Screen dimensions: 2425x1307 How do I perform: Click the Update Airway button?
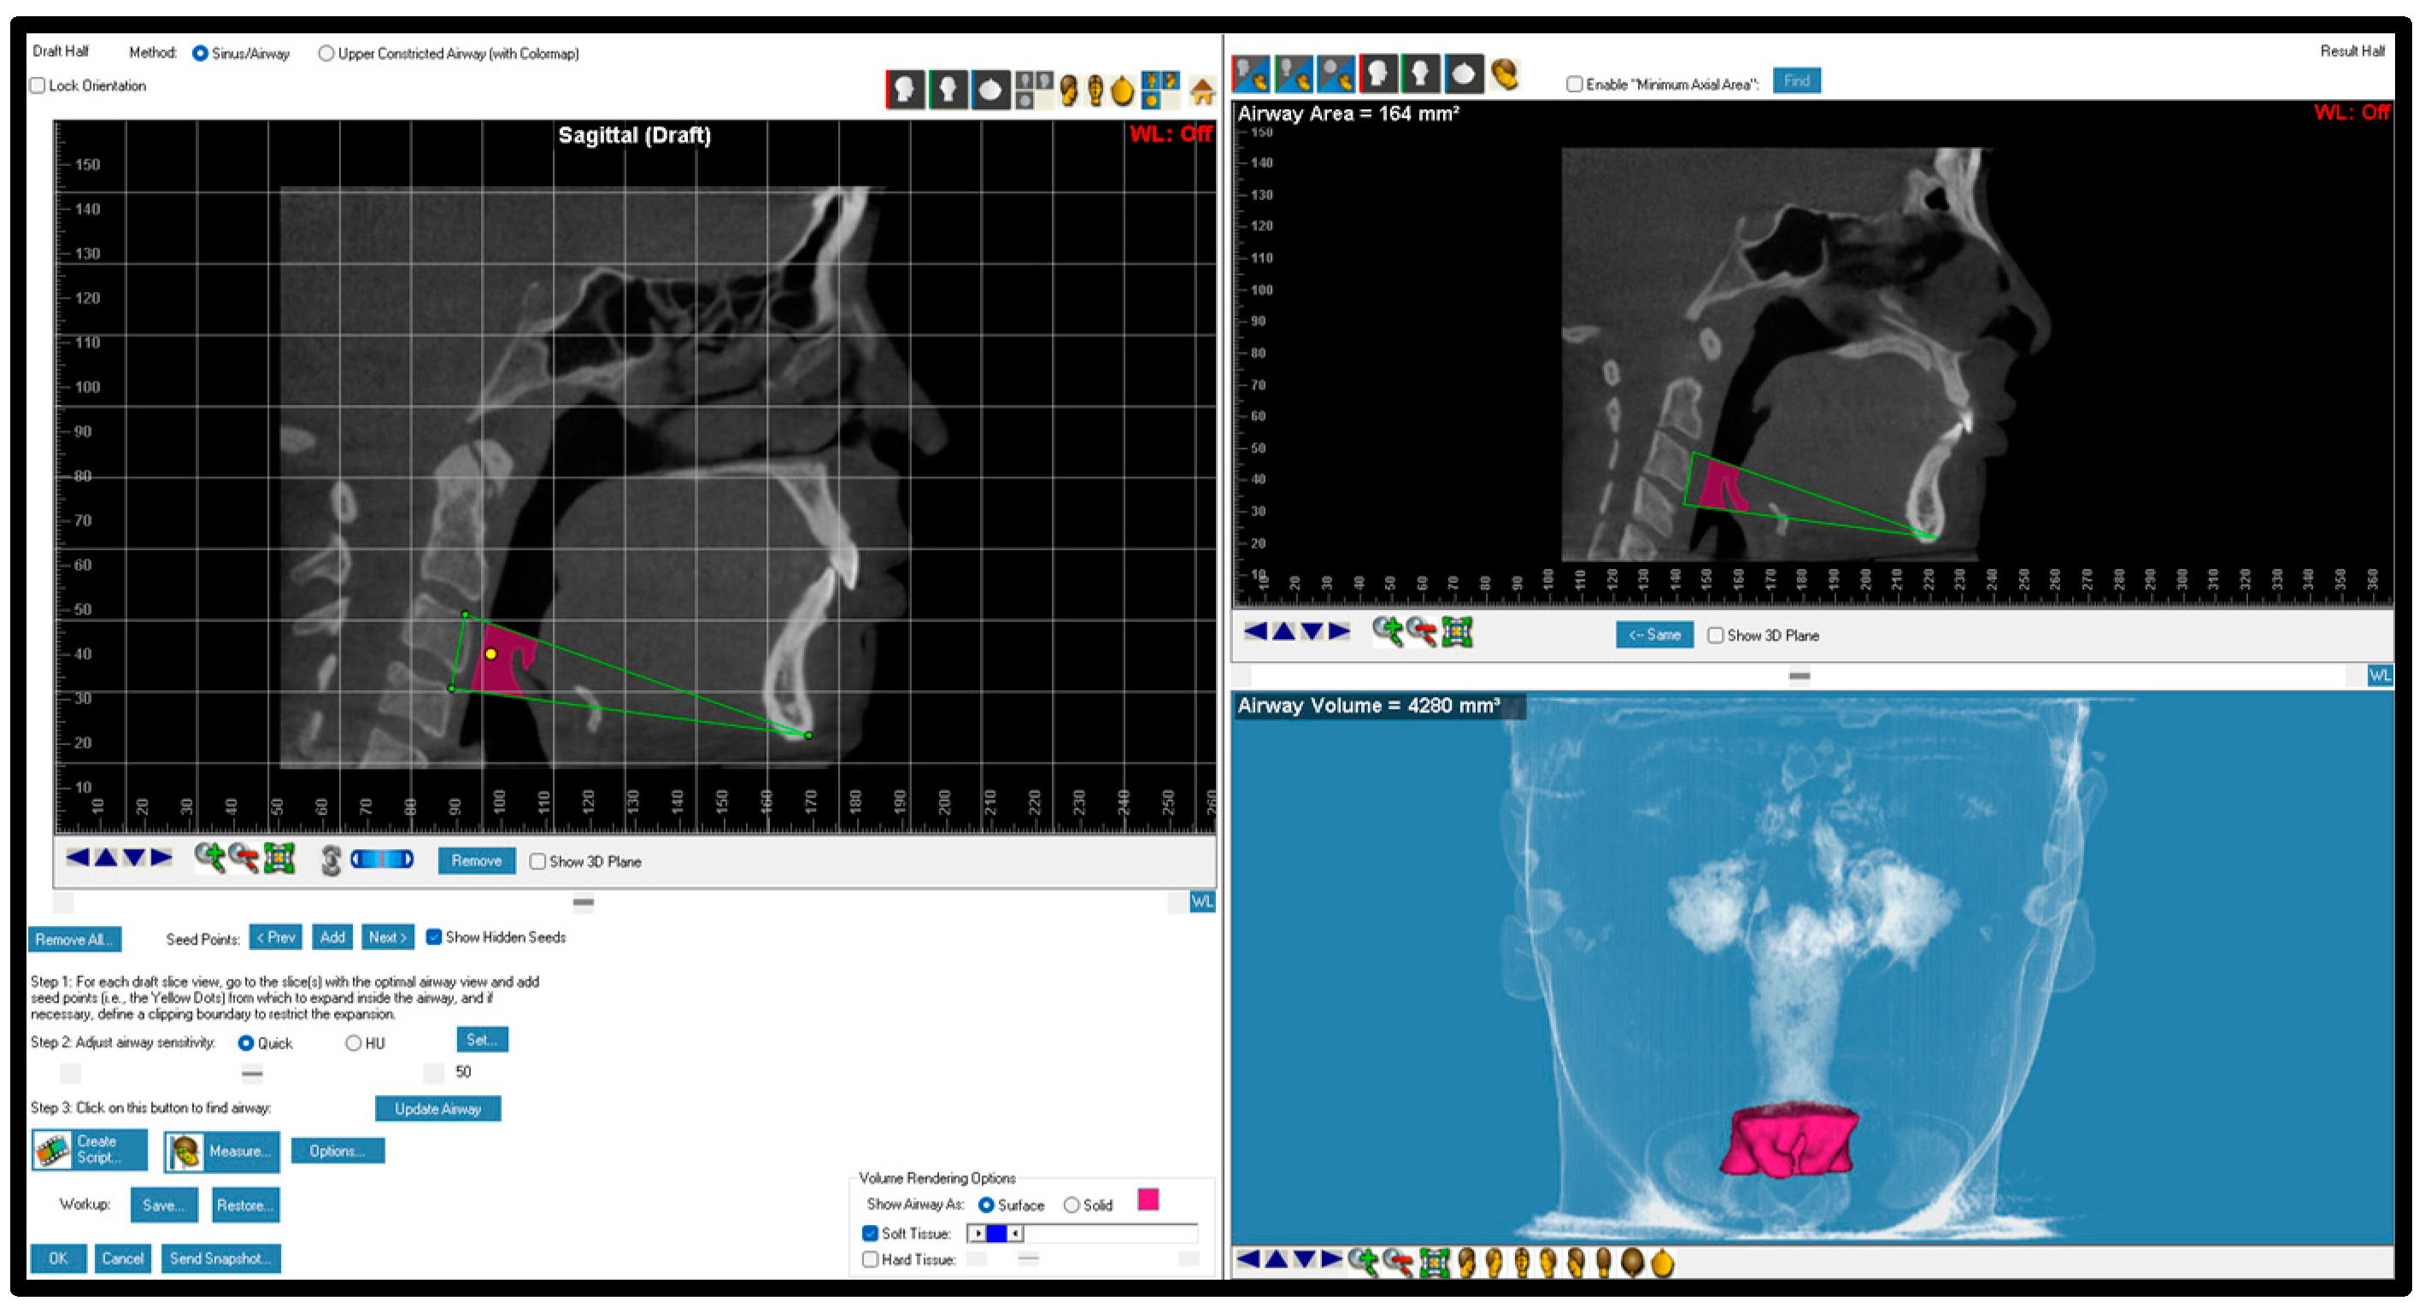[437, 1109]
